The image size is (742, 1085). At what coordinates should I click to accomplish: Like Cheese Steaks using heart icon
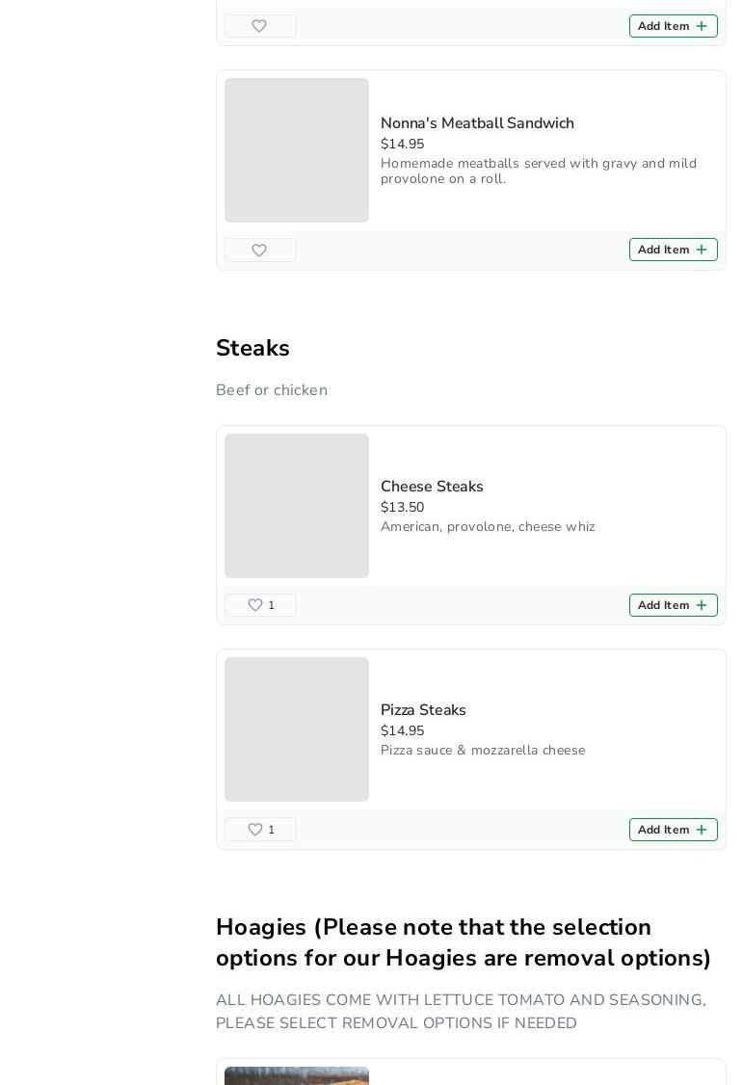[x=255, y=605]
